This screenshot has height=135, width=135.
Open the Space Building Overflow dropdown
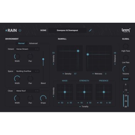click(27, 71)
